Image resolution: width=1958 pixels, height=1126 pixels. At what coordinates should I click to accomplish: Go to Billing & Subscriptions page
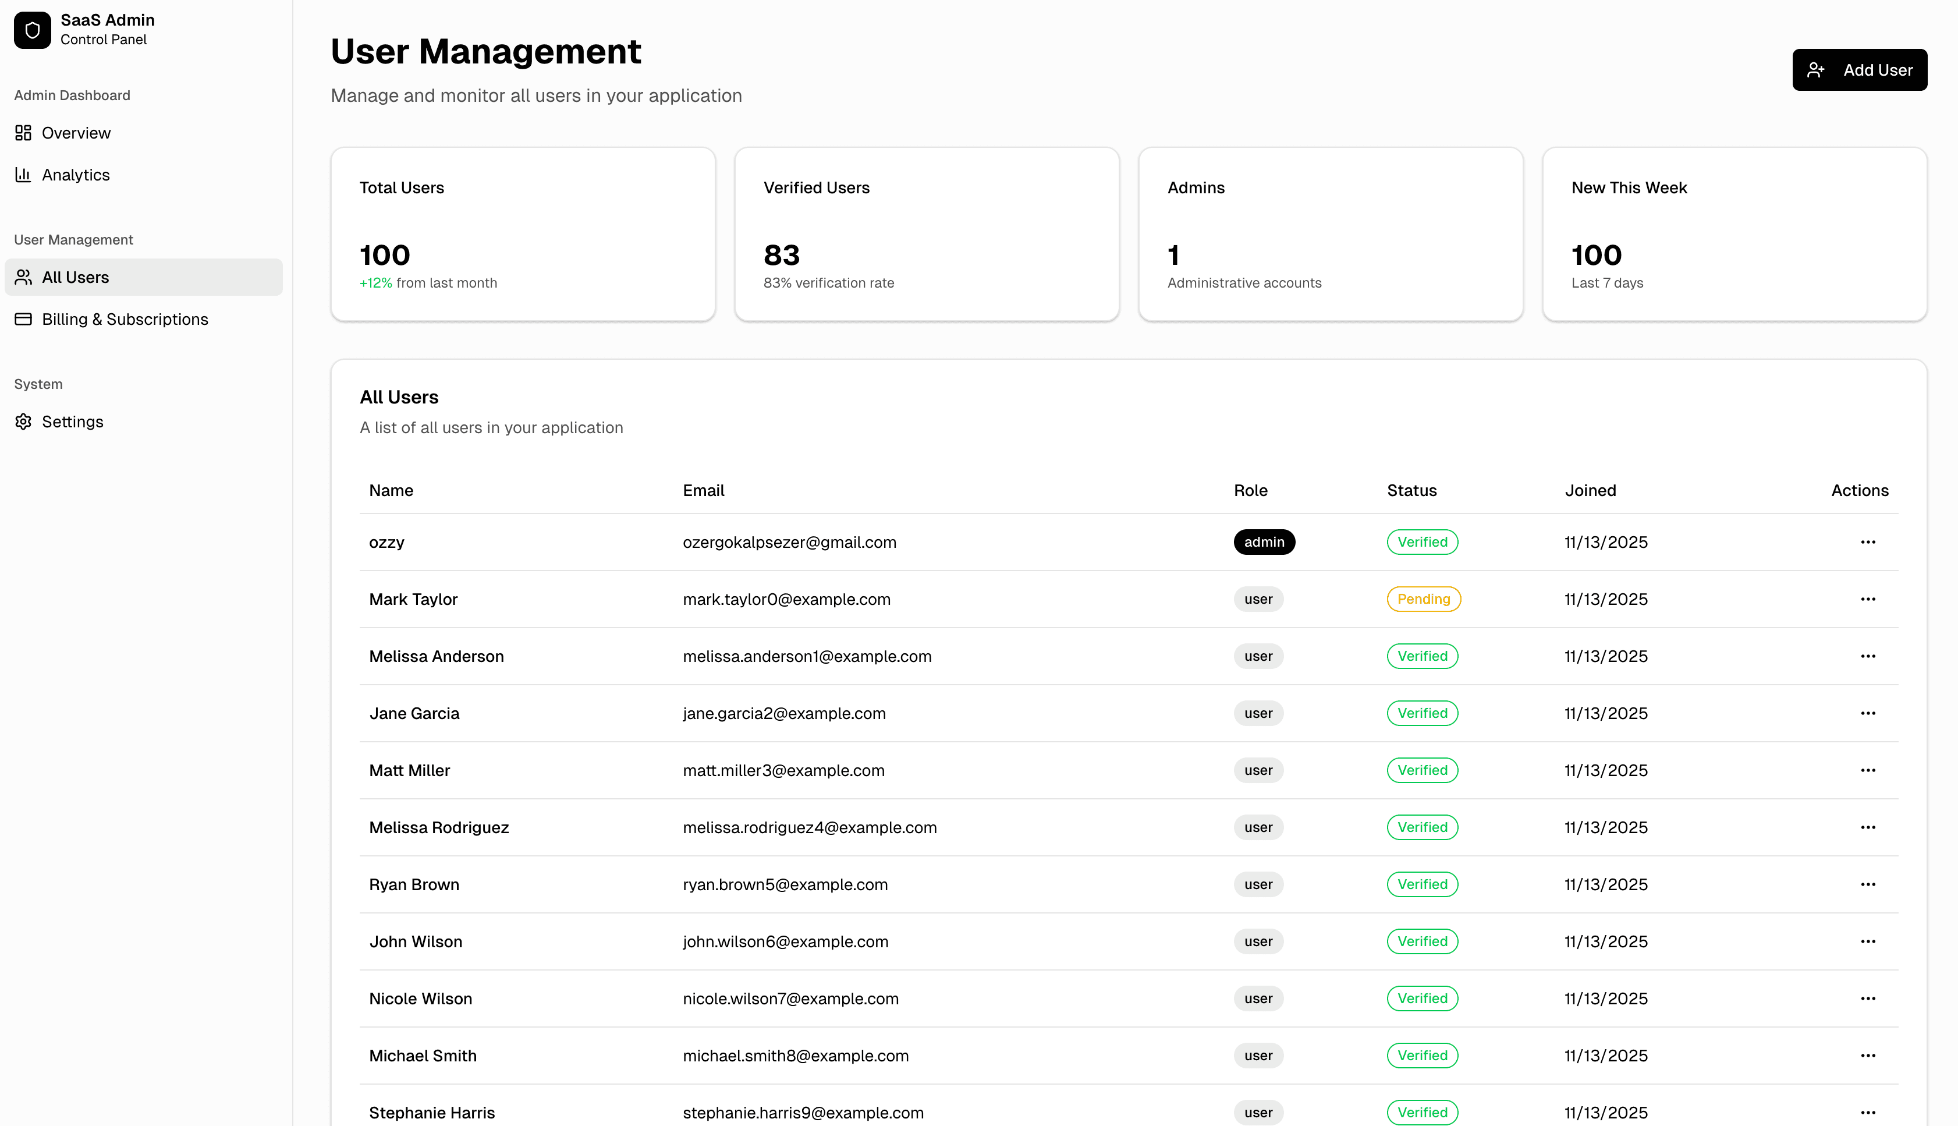coord(125,320)
